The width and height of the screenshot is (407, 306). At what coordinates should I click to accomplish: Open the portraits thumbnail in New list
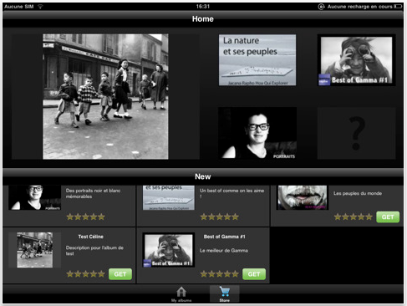pyautogui.click(x=35, y=197)
